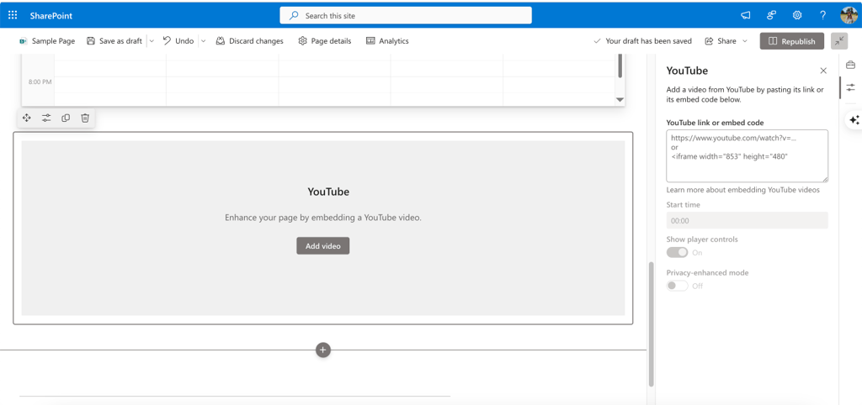Image resolution: width=862 pixels, height=405 pixels.
Task: Click the calendar vertical scrollbar thumb
Action: [620, 66]
